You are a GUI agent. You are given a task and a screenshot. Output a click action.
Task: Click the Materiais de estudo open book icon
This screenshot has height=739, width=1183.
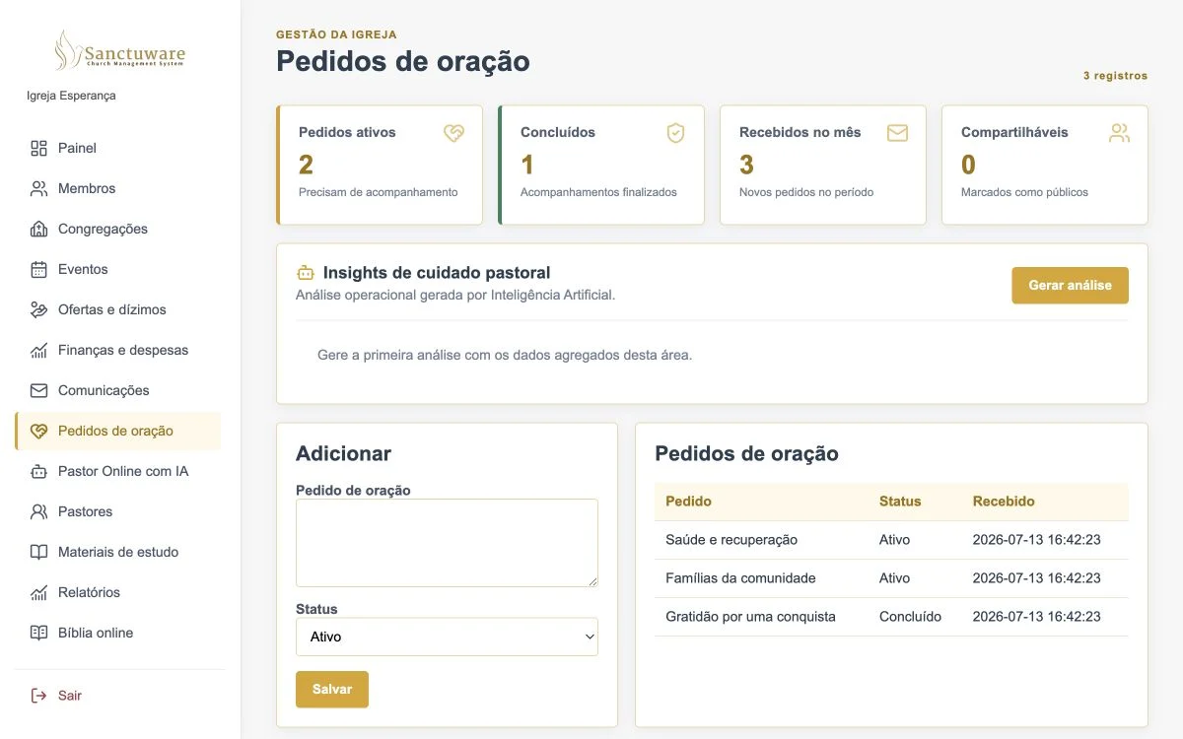[38, 552]
